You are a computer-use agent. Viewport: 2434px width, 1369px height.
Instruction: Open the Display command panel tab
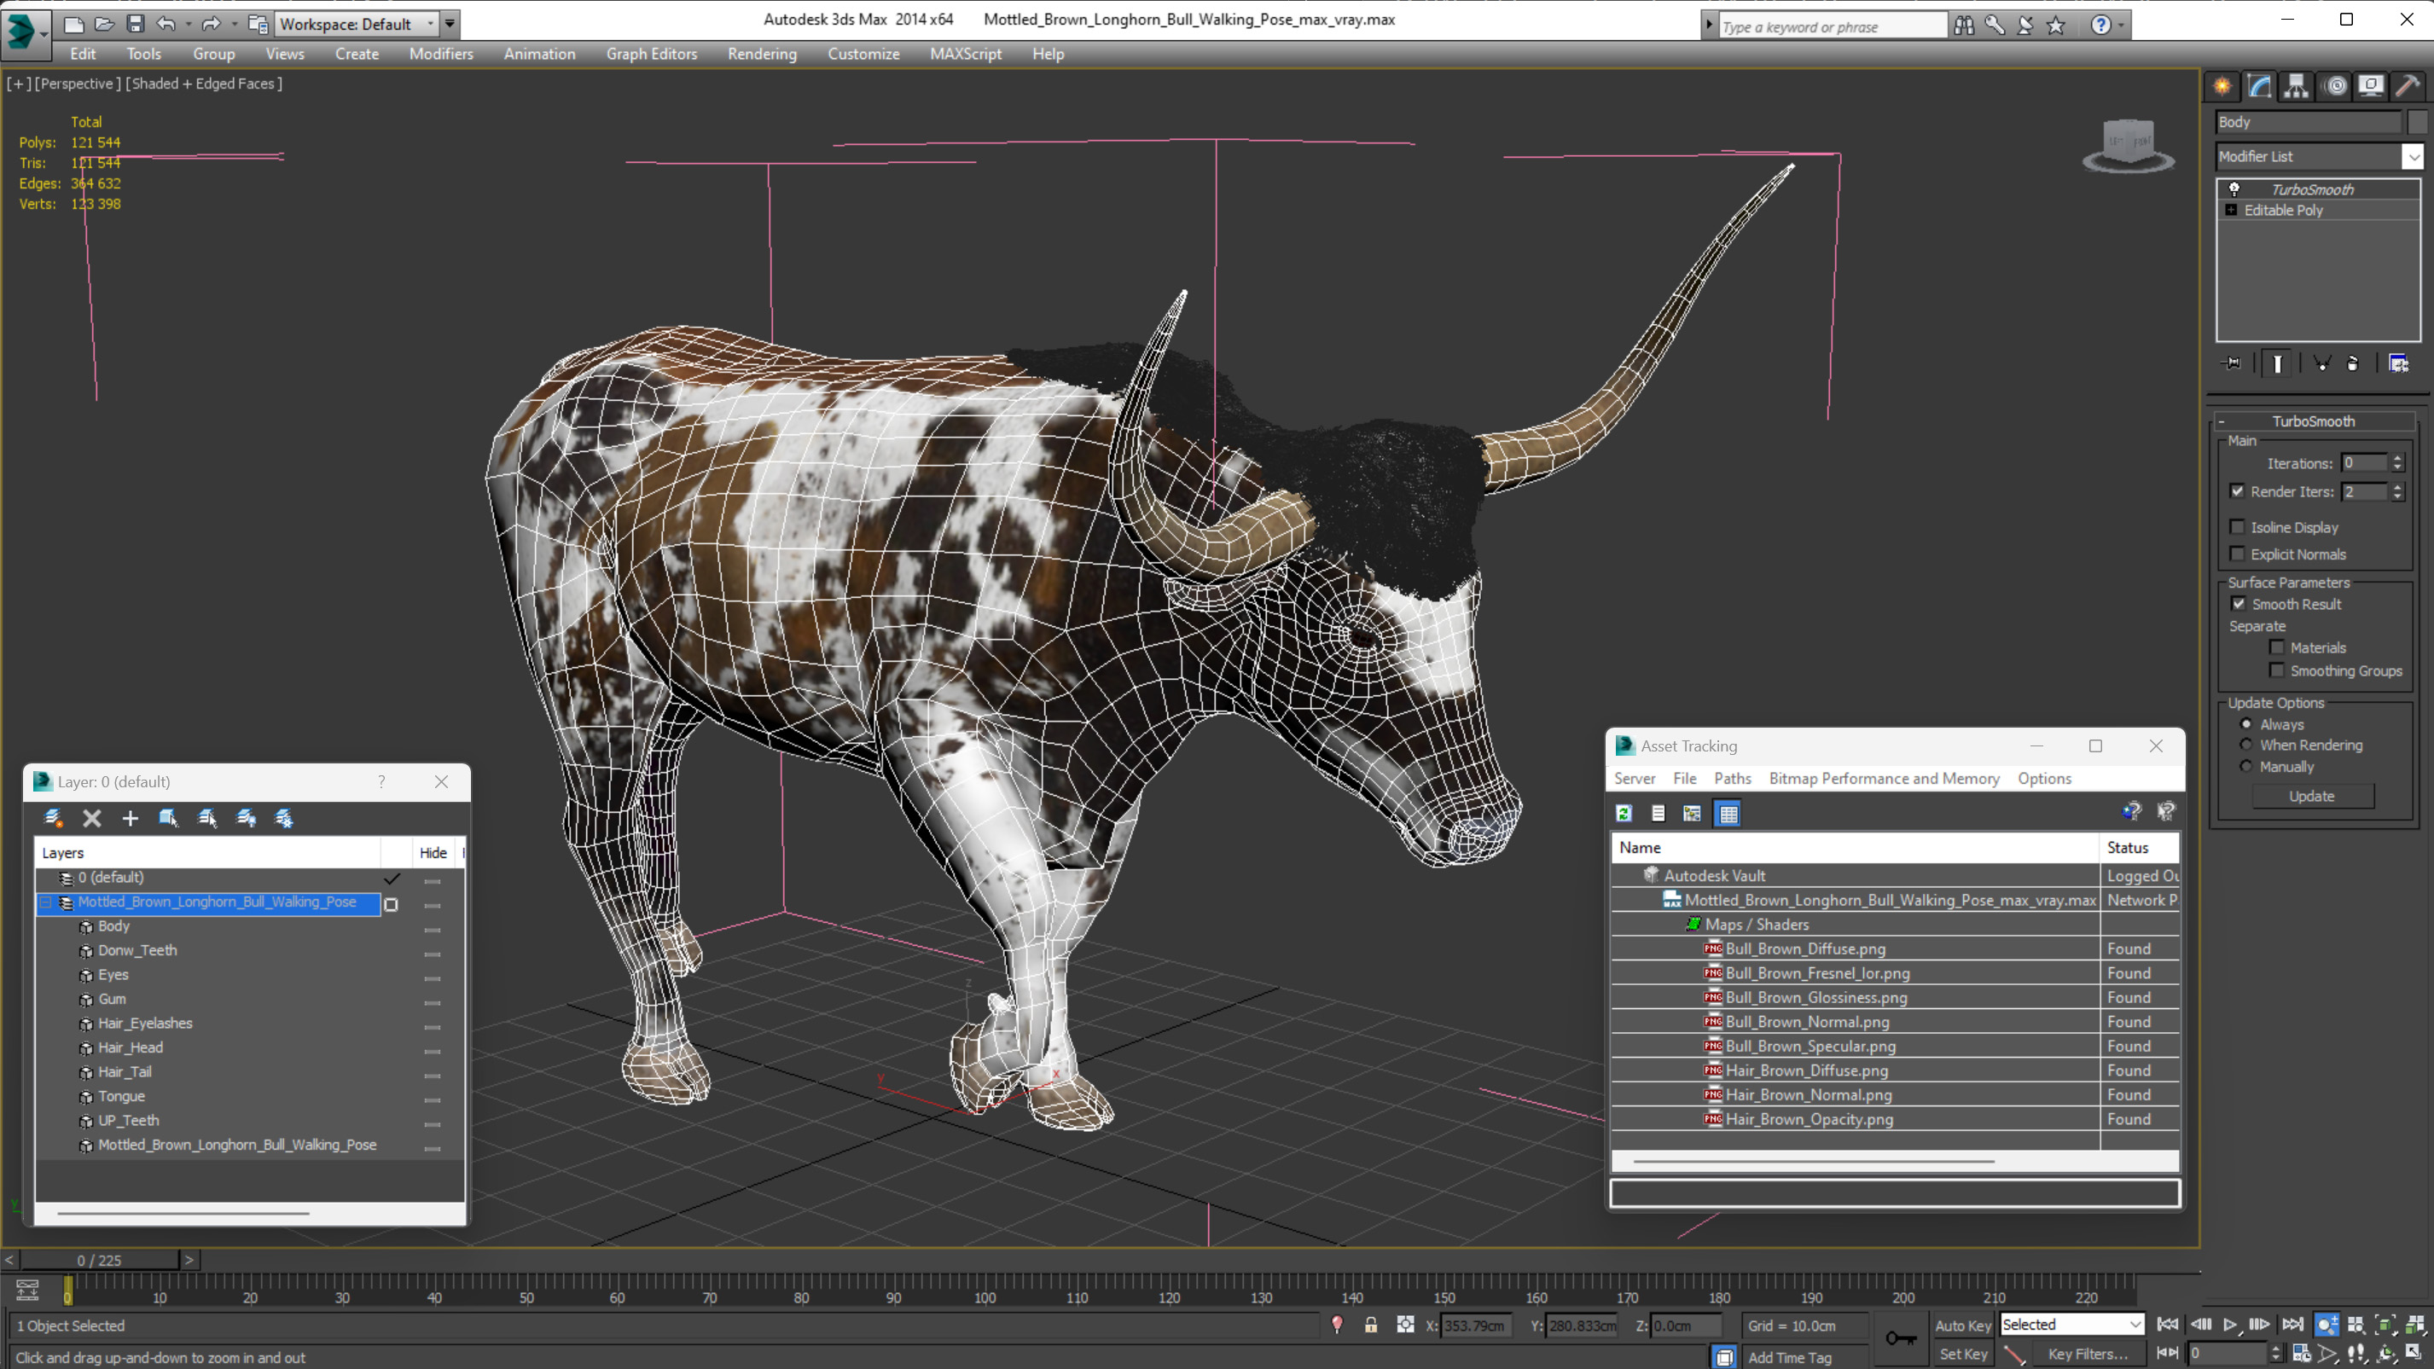2371,86
